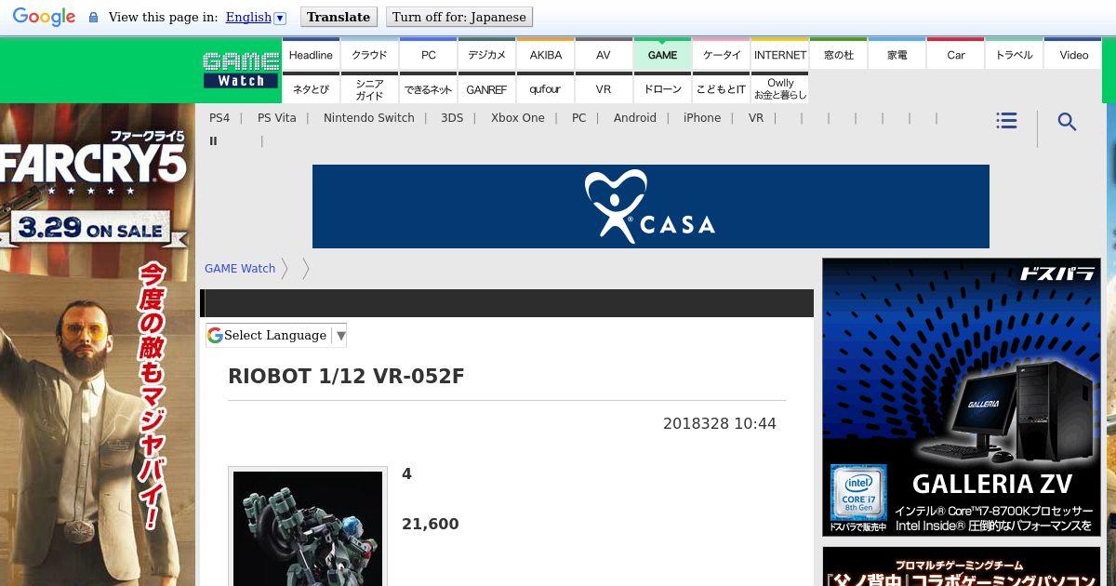Click the article date 2018328 10:44
Viewport: 1116px width, 586px height.
720,424
